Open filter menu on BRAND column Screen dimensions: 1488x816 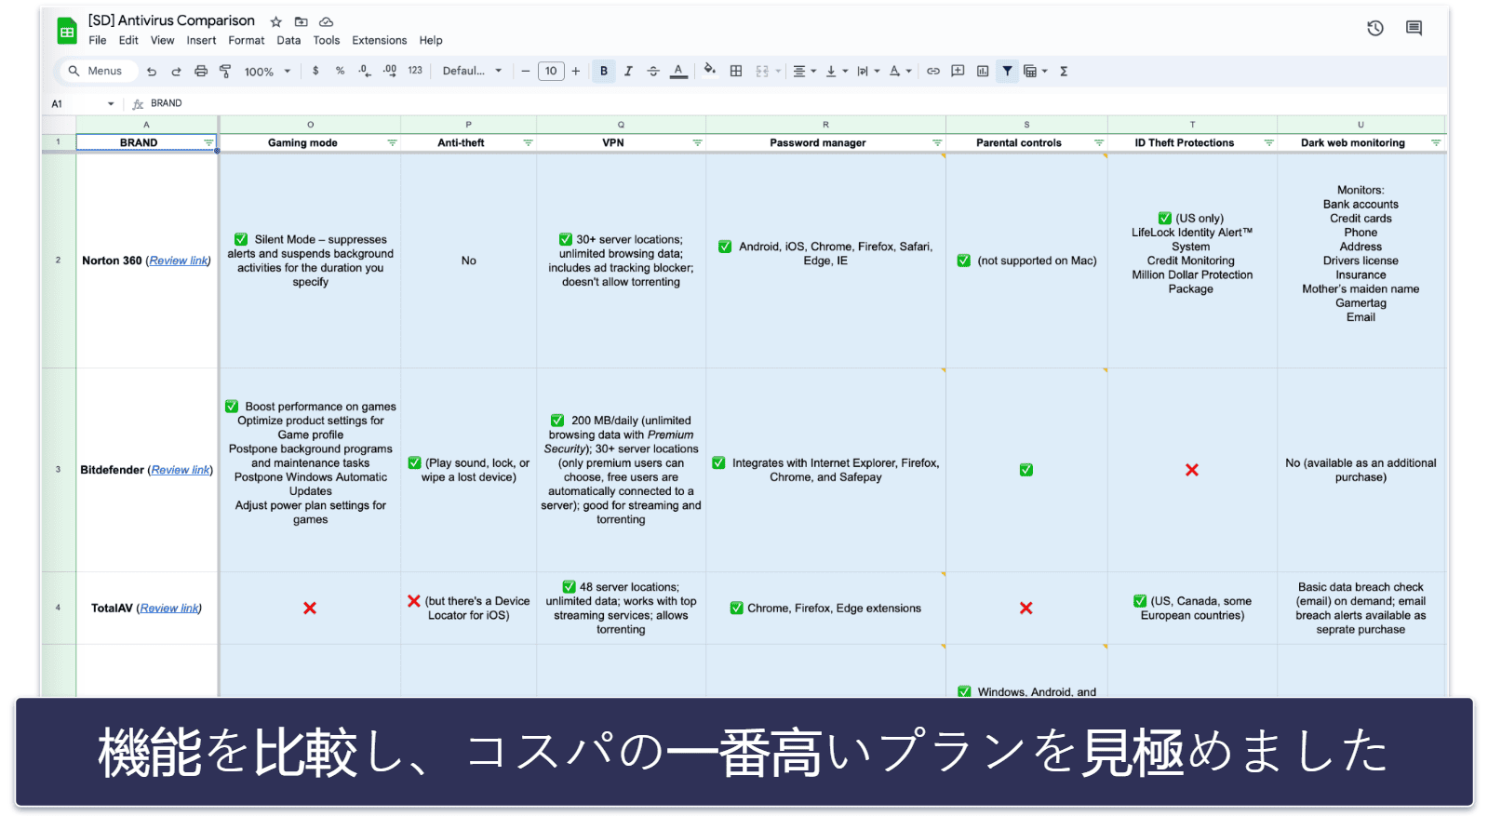click(208, 143)
